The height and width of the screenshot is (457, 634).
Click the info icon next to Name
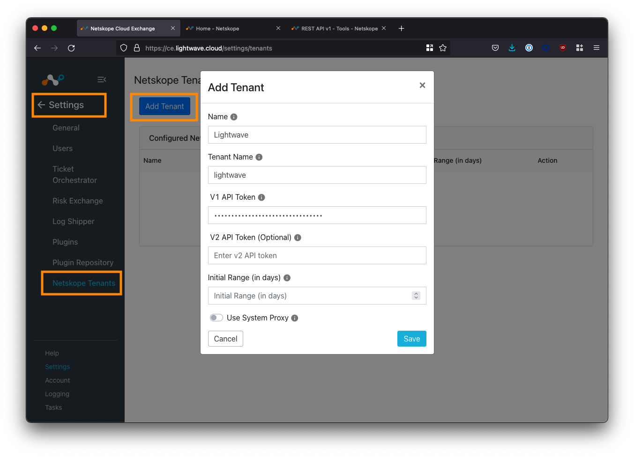click(234, 117)
